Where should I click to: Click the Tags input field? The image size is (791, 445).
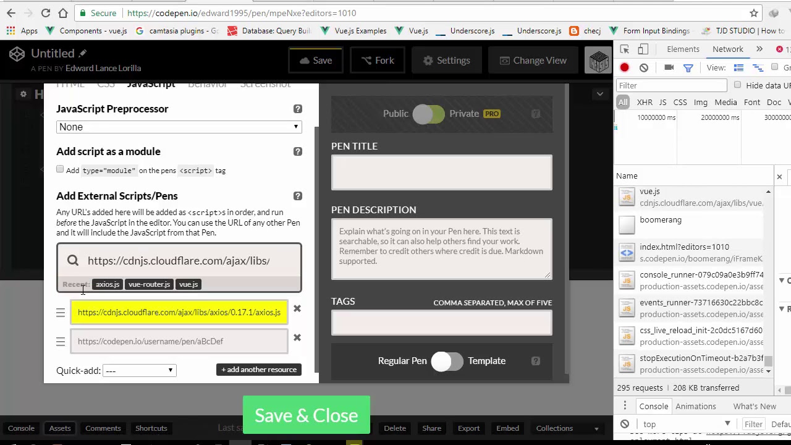442,323
